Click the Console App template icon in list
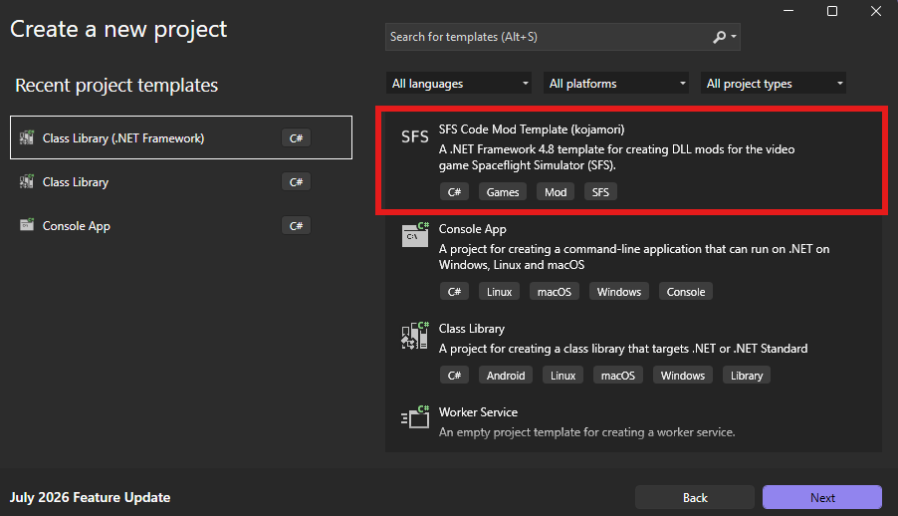Viewport: 898px width, 516px height. (415, 234)
